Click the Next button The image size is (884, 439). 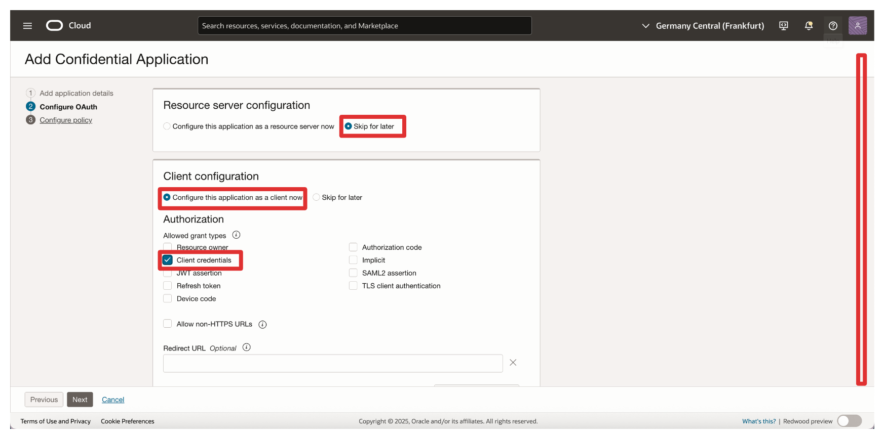click(80, 400)
